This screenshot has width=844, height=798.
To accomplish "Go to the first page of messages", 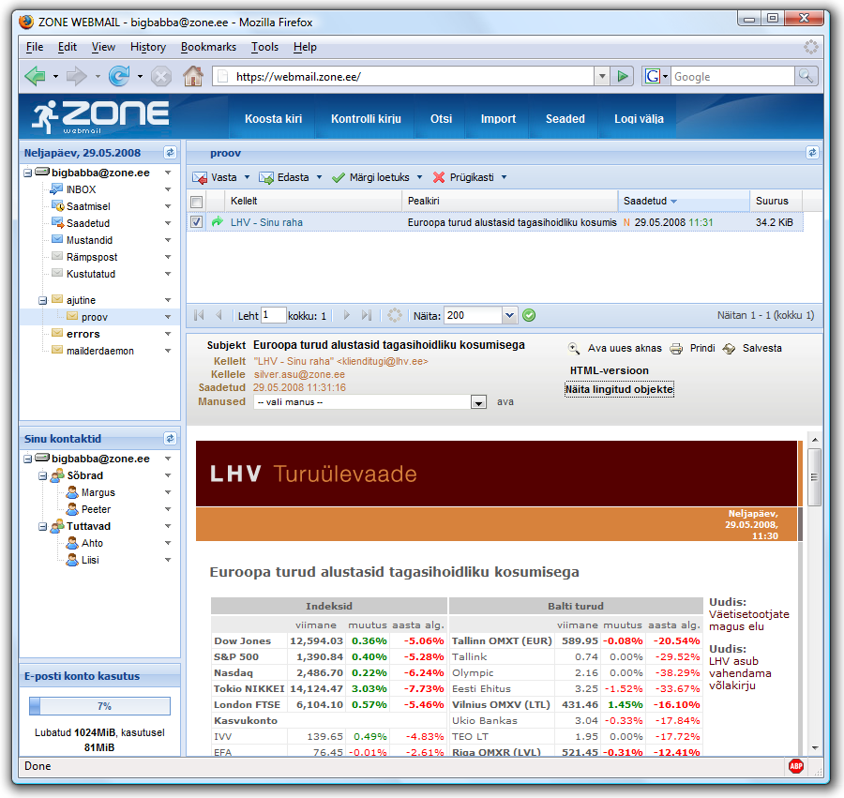I will [x=199, y=315].
